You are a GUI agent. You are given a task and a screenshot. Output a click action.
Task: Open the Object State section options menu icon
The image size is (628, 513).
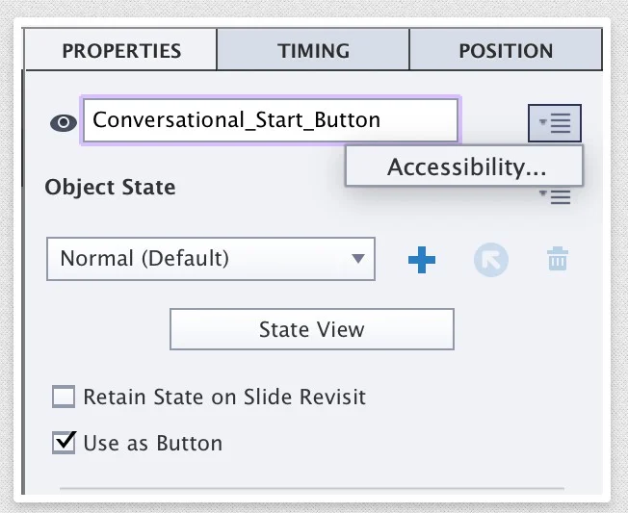click(x=556, y=196)
